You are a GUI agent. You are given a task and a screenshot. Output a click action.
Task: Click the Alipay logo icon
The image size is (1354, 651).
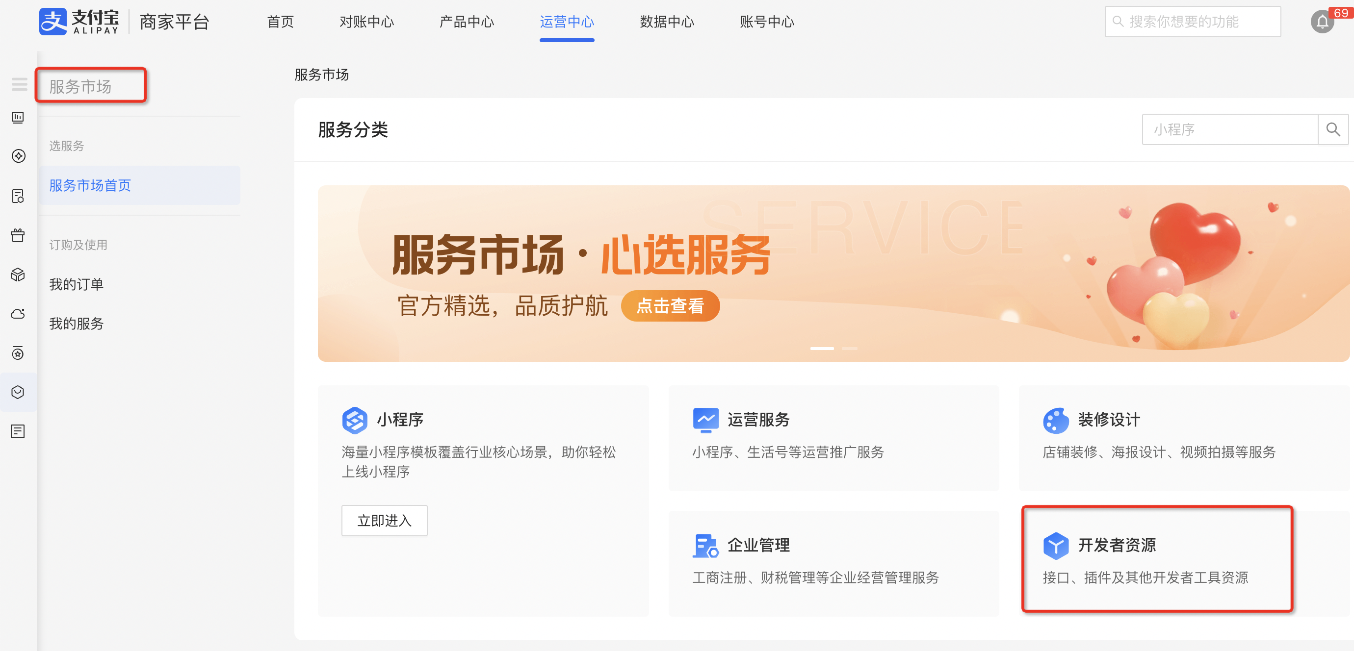(52, 22)
